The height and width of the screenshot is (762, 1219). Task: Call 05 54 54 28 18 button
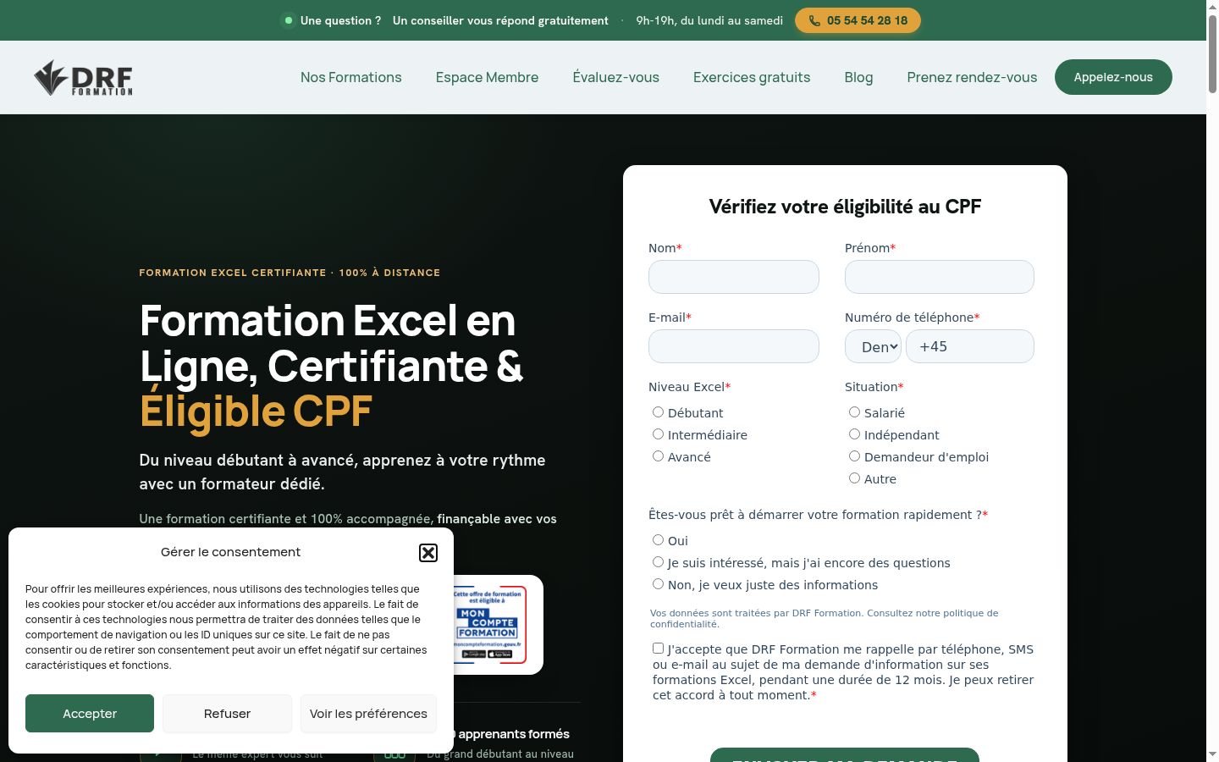[858, 20]
